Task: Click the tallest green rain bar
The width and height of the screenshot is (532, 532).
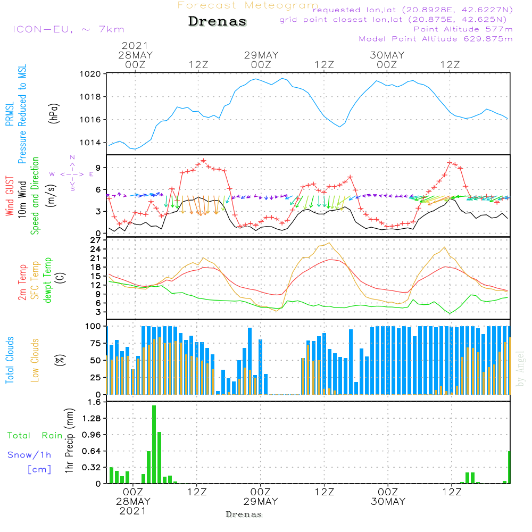Action: 154,444
